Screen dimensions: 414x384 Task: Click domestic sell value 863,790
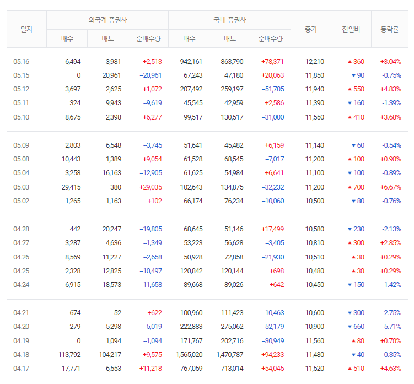tap(232, 62)
